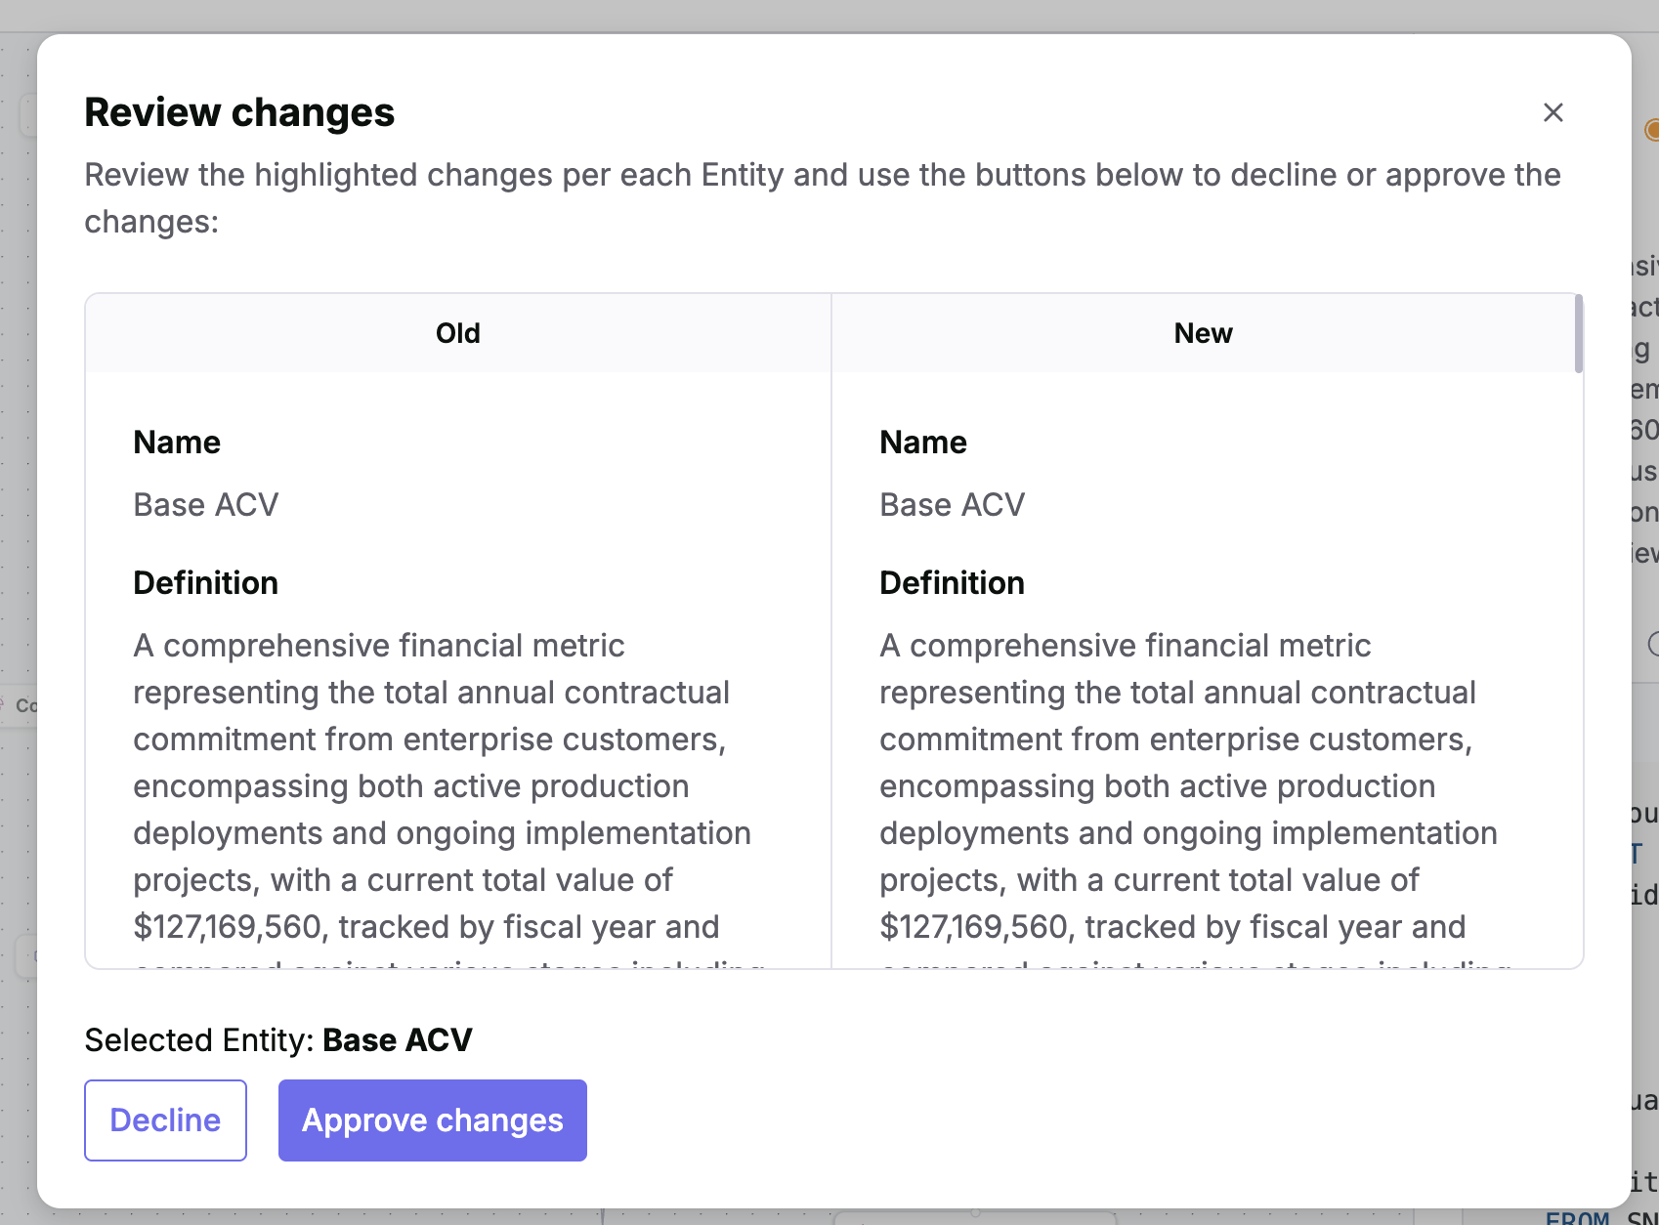This screenshot has height=1225, width=1659.
Task: Select the Old column header
Action: click(x=457, y=333)
